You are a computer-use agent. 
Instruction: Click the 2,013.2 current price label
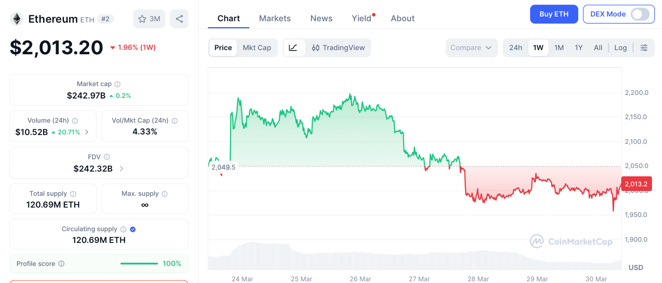click(x=636, y=184)
